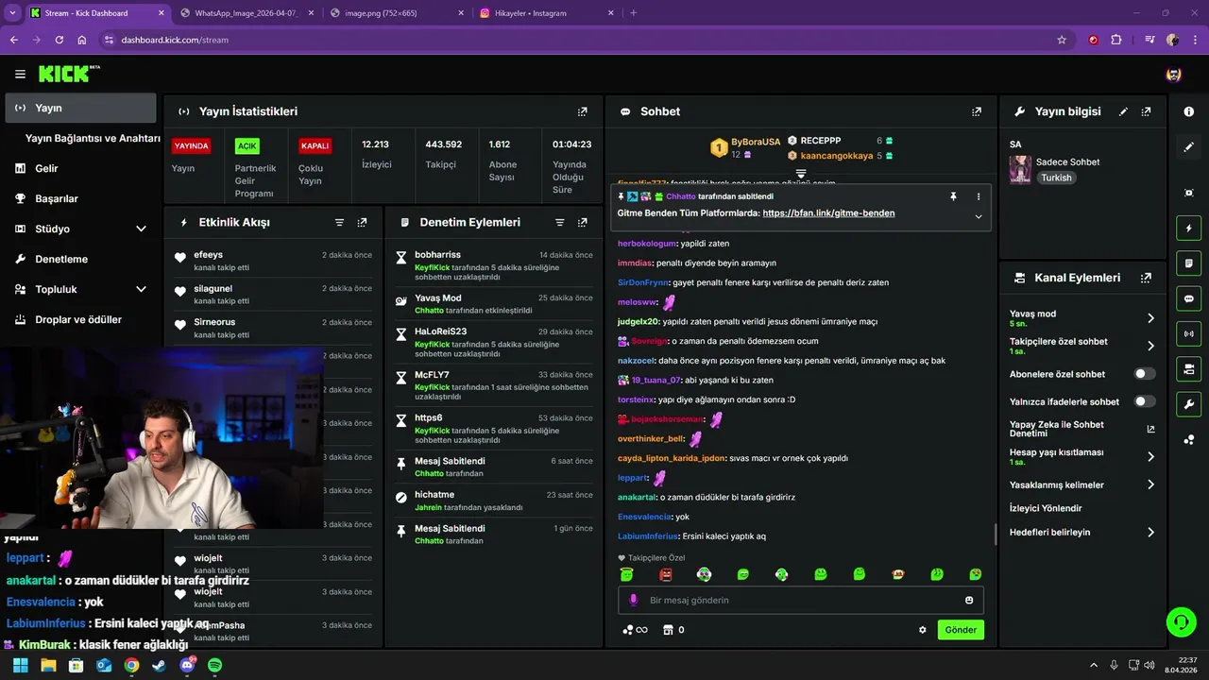
Task: Switch to the WhatsApp_Image browser tab
Action: tap(246, 13)
